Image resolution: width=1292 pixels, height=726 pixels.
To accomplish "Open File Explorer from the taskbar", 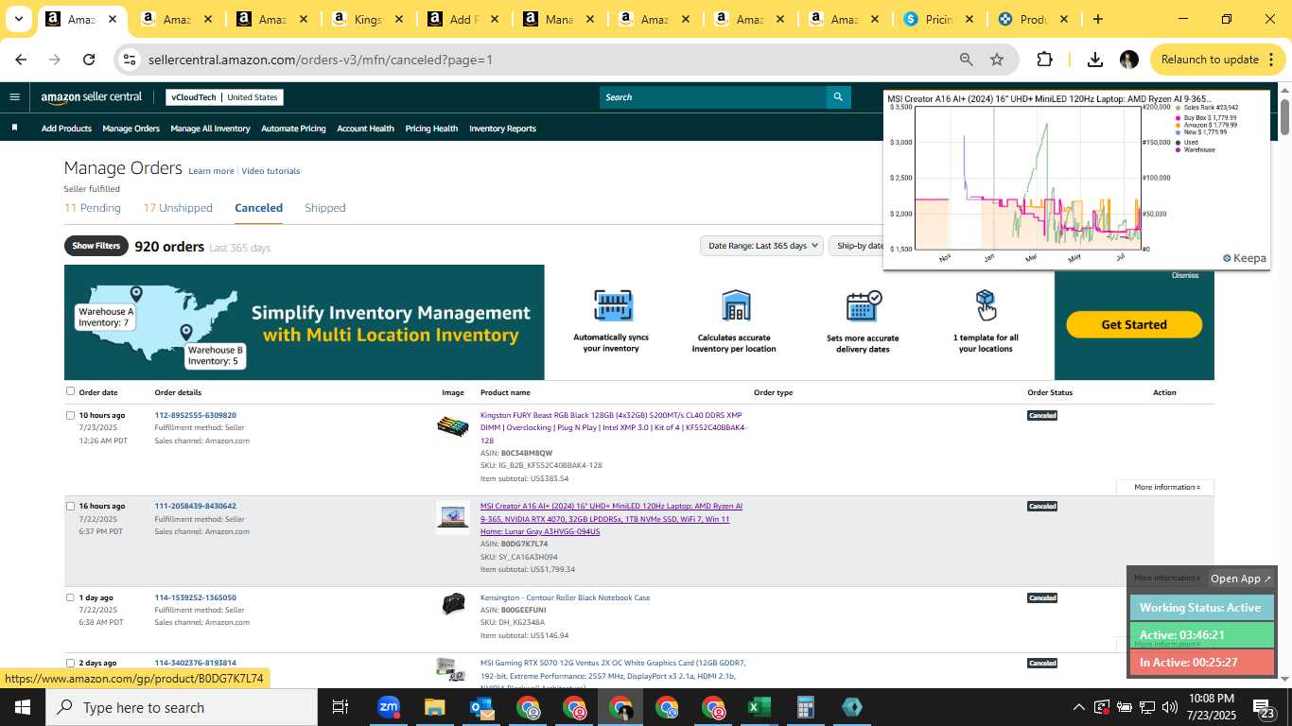I will pyautogui.click(x=434, y=707).
